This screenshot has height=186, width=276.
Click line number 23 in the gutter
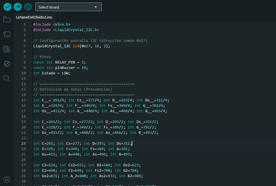(23, 143)
